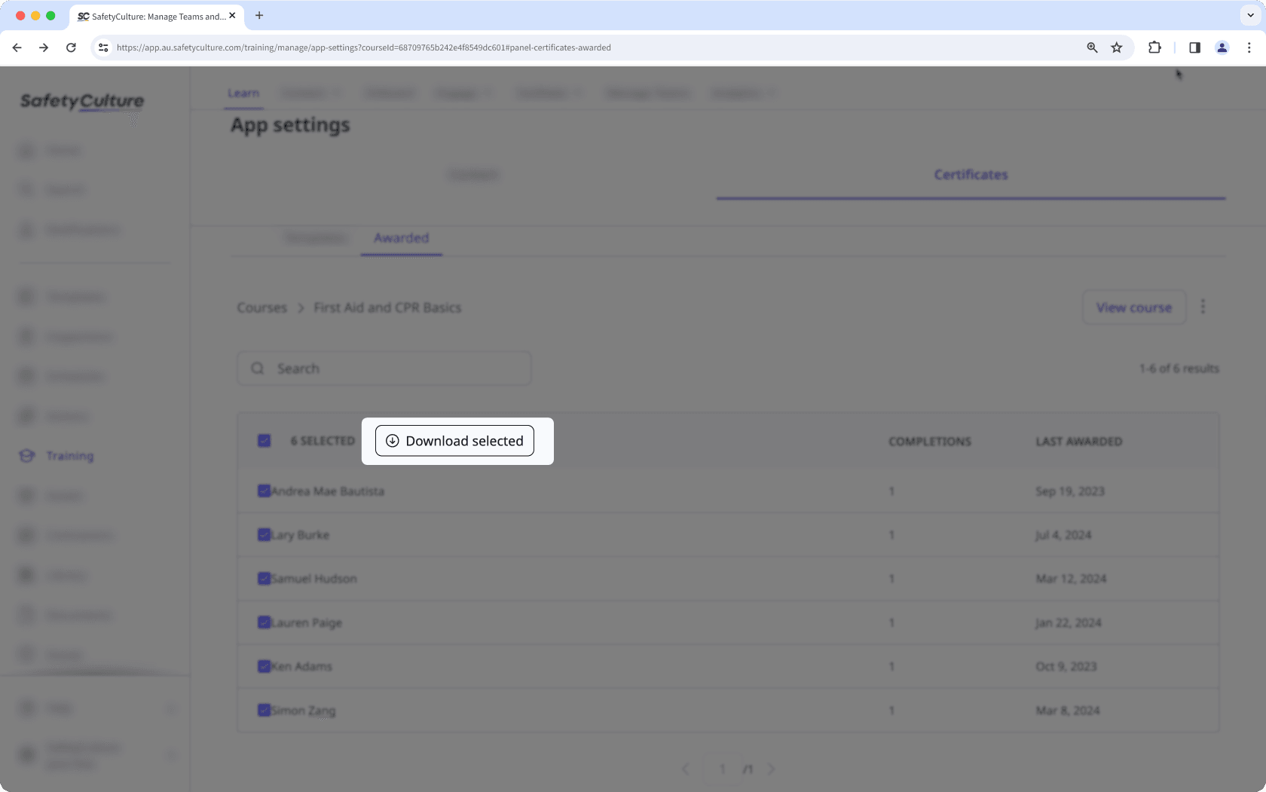
Task: Click the Download selected button
Action: click(x=454, y=441)
